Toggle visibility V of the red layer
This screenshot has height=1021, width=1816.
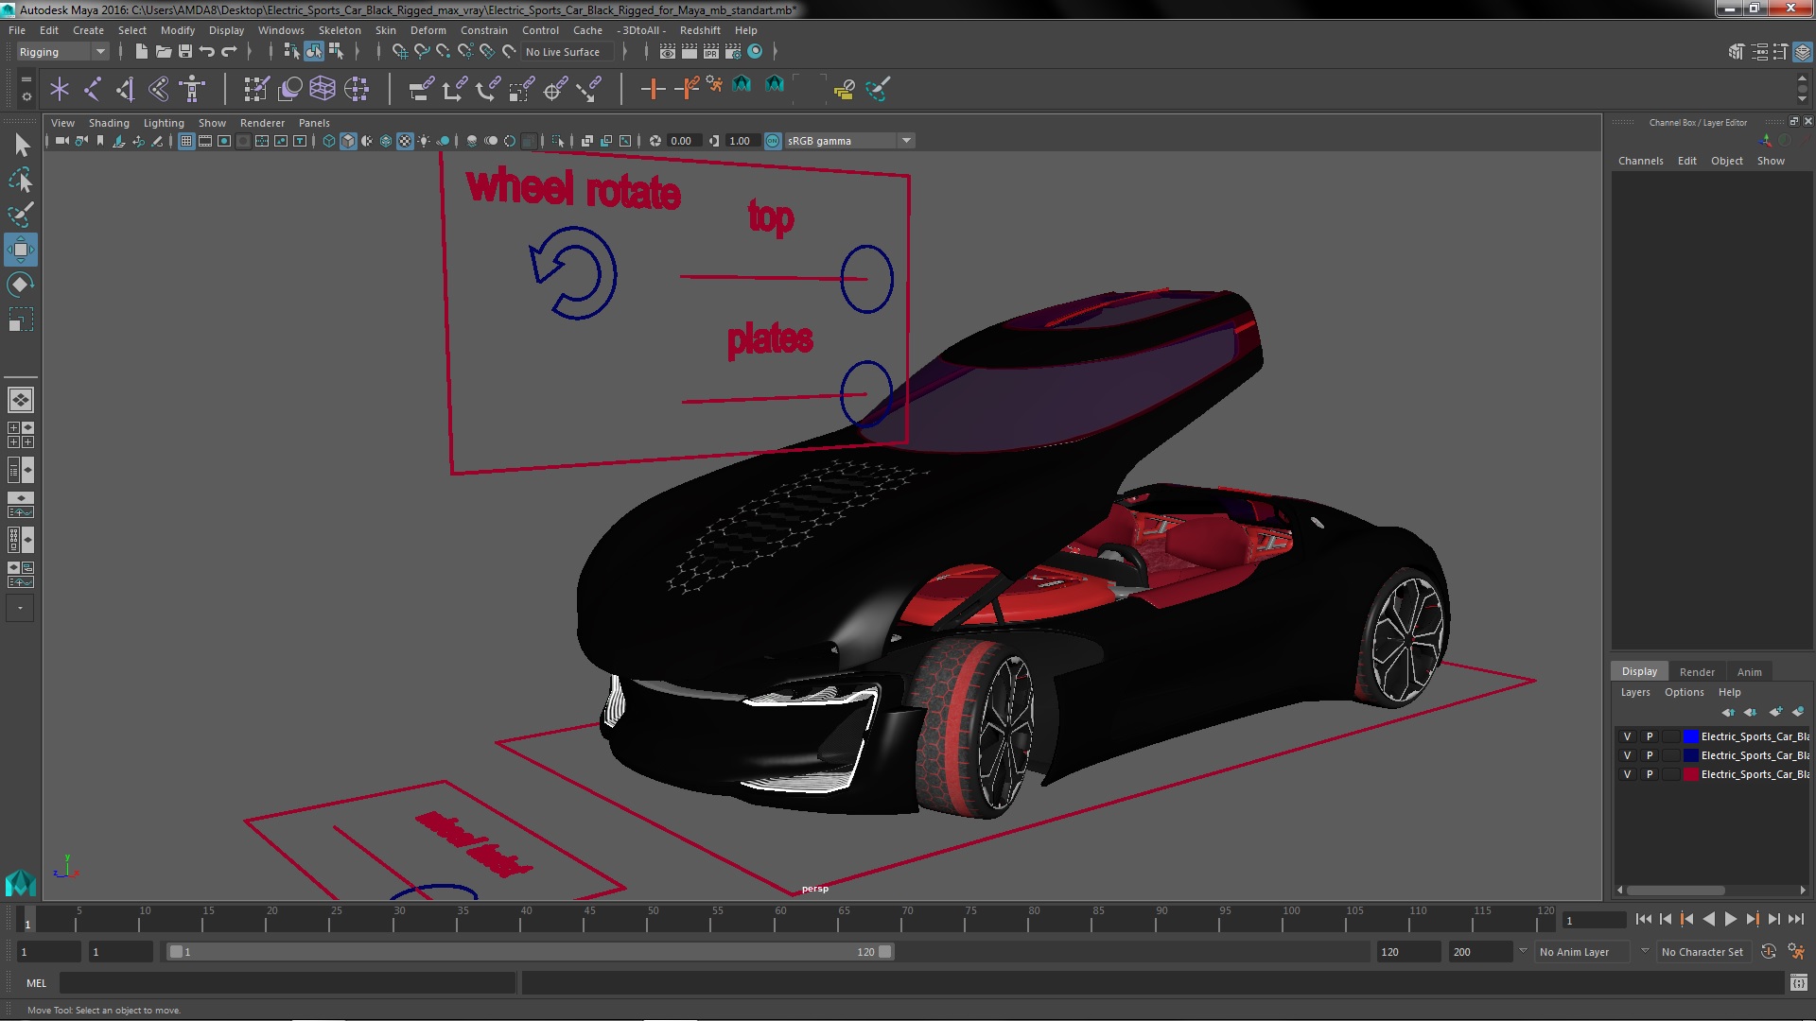1627,774
